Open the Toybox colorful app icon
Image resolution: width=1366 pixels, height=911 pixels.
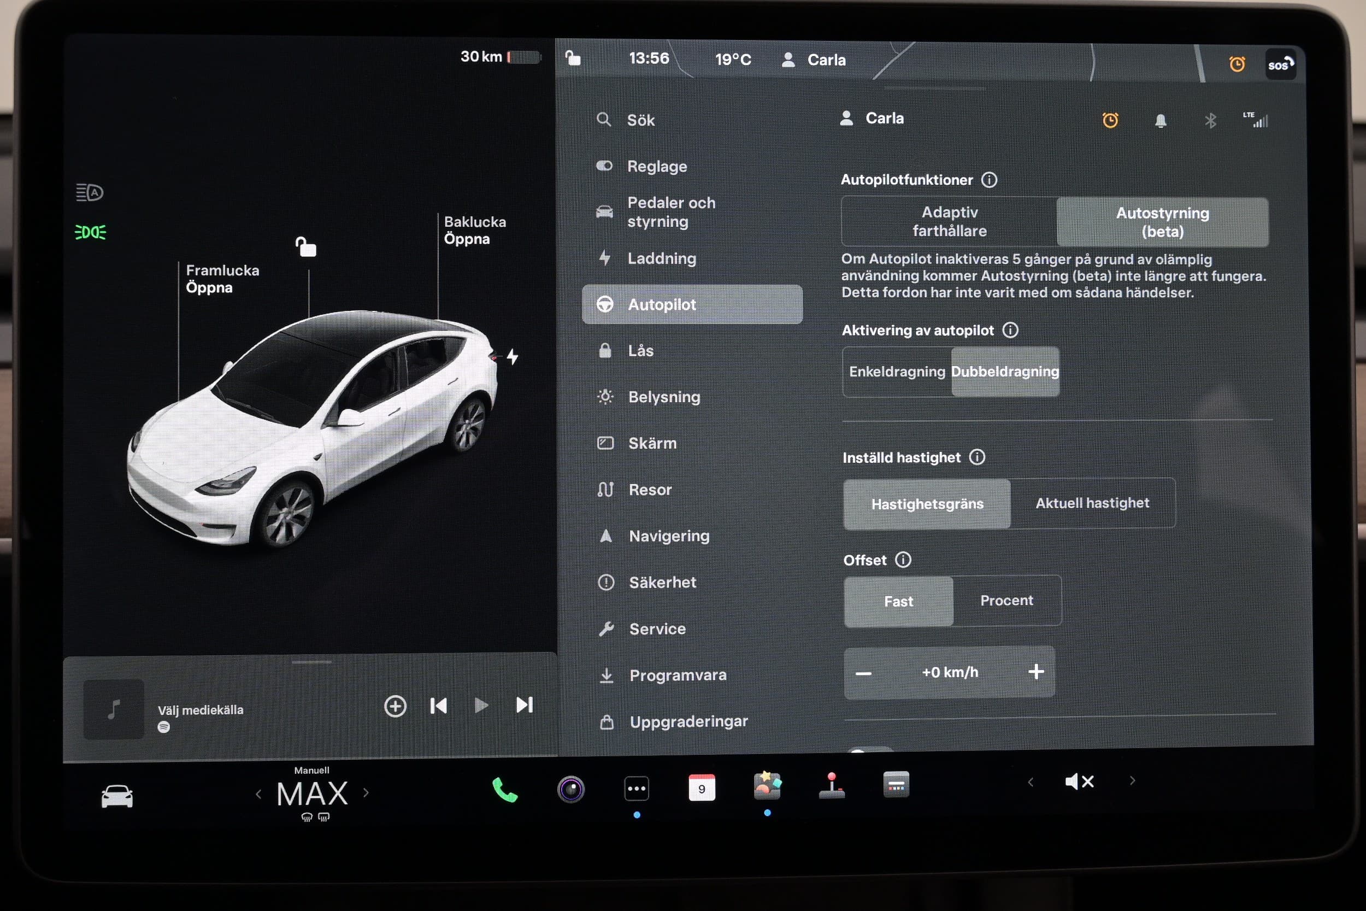click(767, 786)
